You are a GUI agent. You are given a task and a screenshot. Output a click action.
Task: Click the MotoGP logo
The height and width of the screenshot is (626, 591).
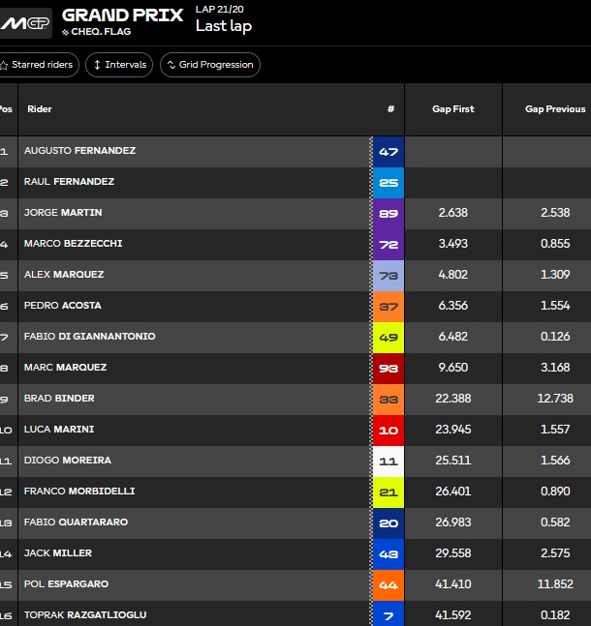click(25, 23)
